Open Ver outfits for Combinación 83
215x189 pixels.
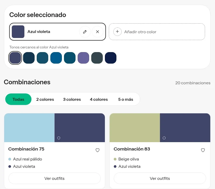(160, 178)
